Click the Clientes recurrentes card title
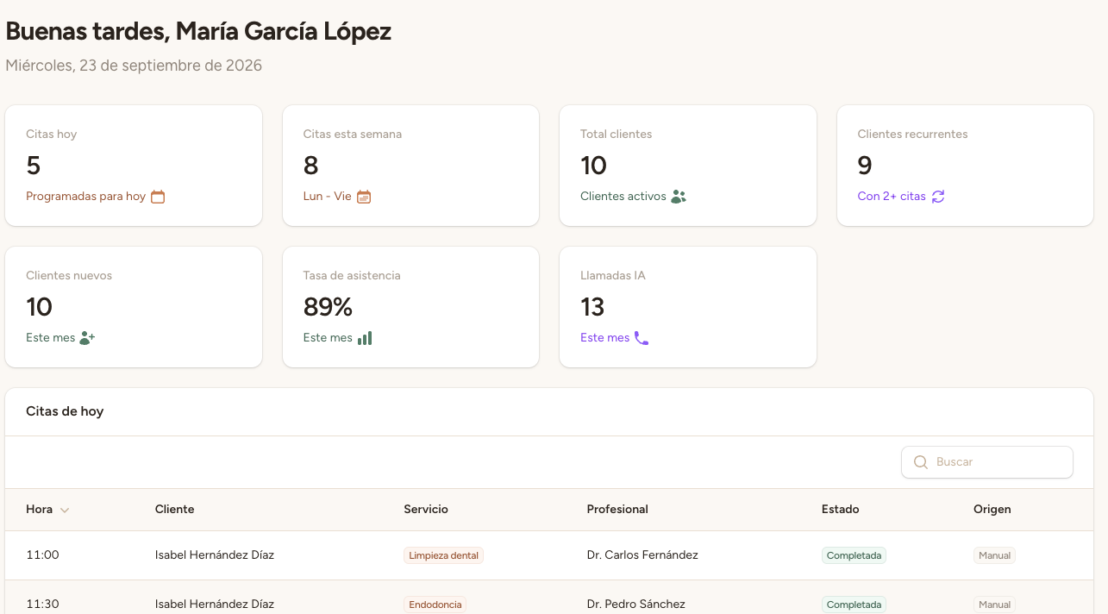 click(912, 135)
